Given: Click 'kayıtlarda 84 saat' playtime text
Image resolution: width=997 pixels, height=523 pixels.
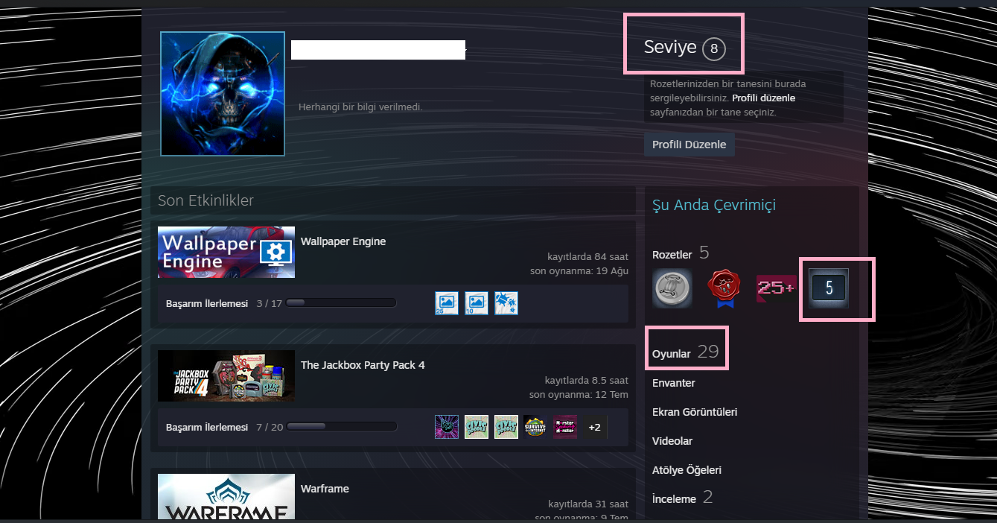Looking at the screenshot, I should [587, 257].
